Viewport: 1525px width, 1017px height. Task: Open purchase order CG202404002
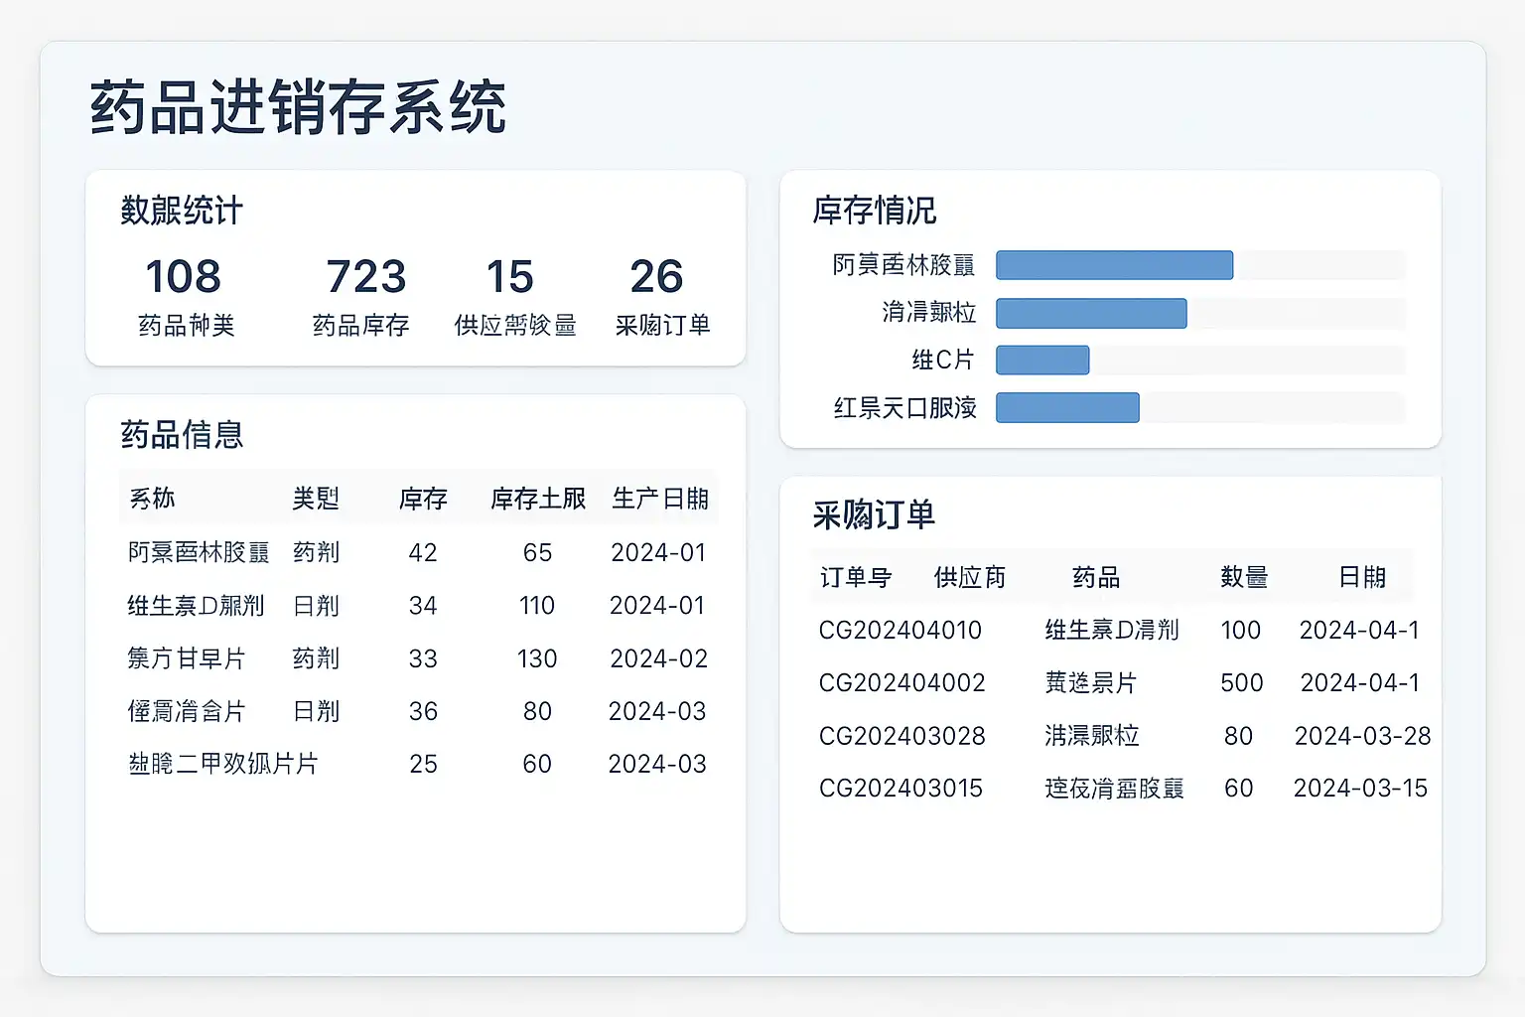point(901,683)
